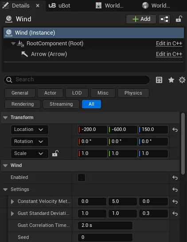
Task: Filter properties by General
Action: pos(20,93)
